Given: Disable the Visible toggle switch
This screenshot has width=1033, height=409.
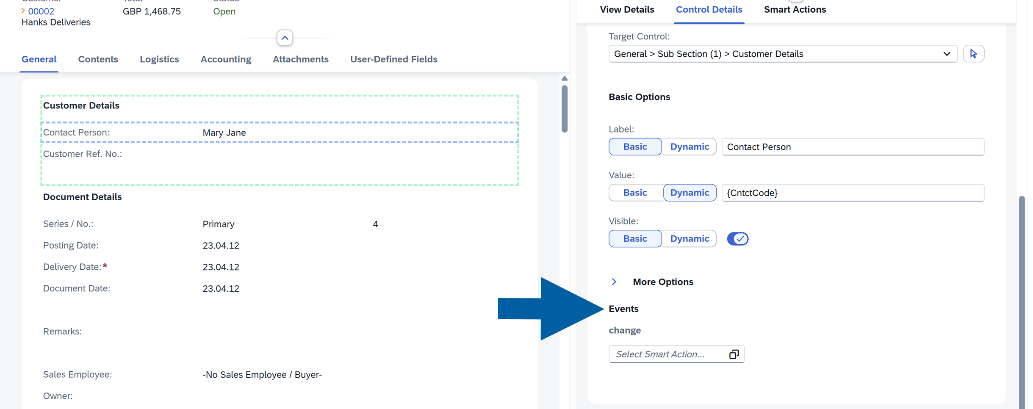Looking at the screenshot, I should click(737, 238).
